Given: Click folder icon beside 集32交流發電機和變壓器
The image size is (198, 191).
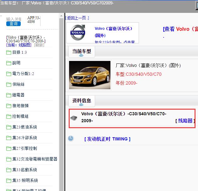Looking at the screenshot, I should (x=9, y=159).
